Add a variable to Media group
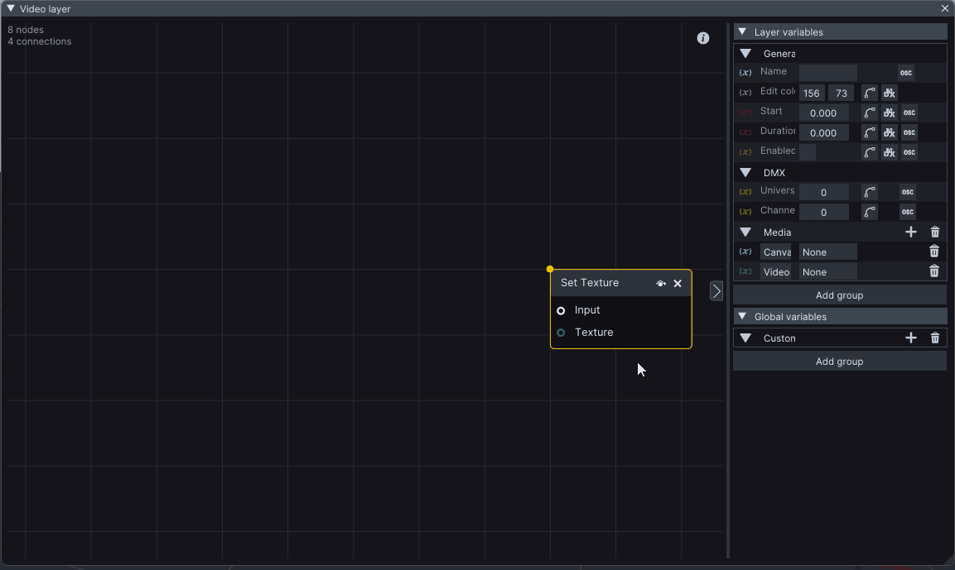Image resolution: width=955 pixels, height=570 pixels. (x=911, y=232)
